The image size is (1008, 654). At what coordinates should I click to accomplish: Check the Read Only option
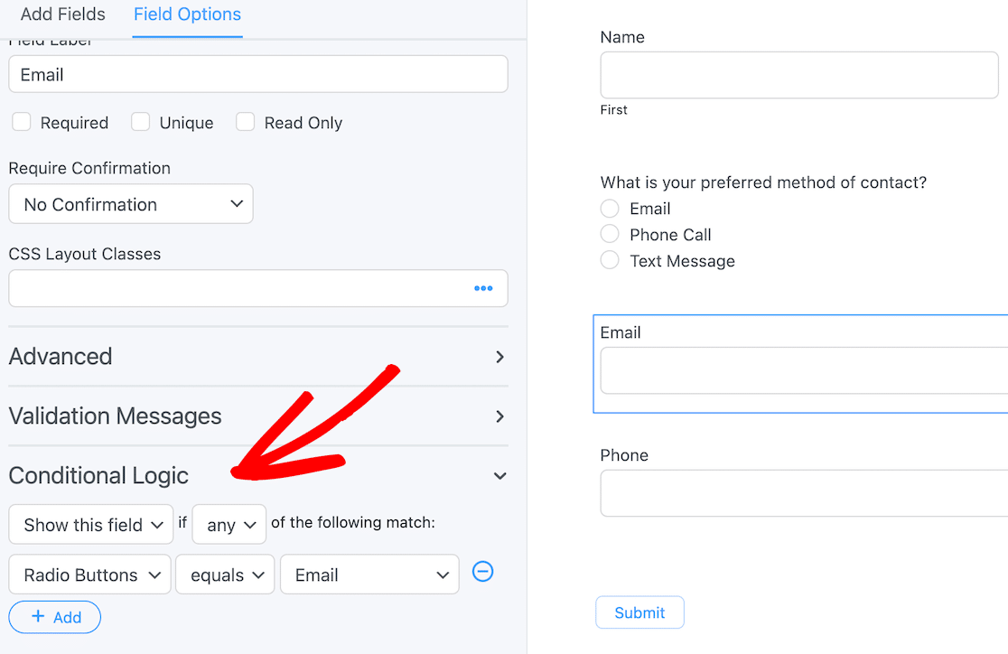pyautogui.click(x=246, y=122)
